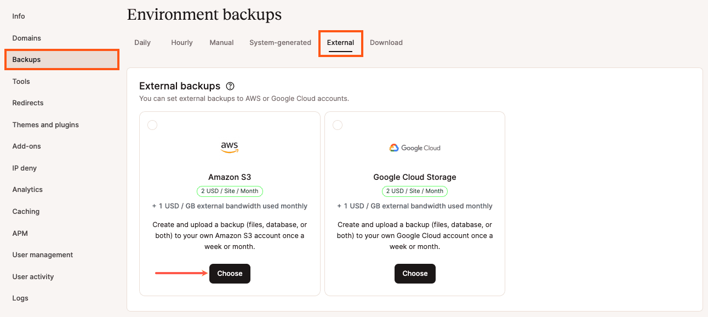This screenshot has width=708, height=317.
Task: Choose Google Cloud Storage as external backup
Action: coord(415,273)
